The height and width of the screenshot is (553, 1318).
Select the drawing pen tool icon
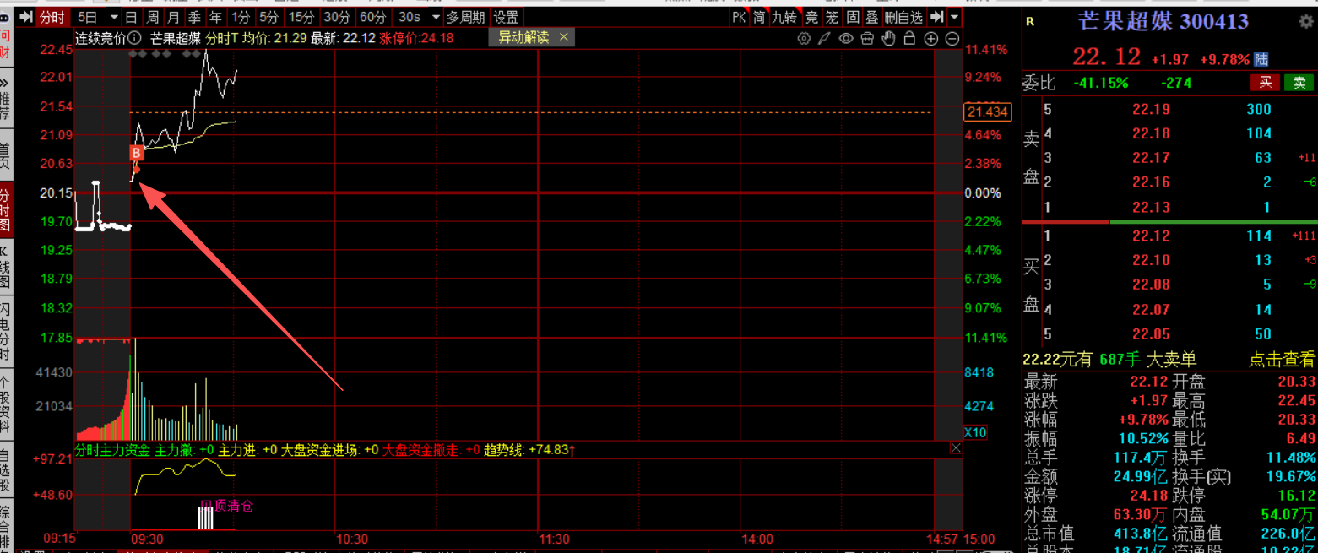pos(824,39)
